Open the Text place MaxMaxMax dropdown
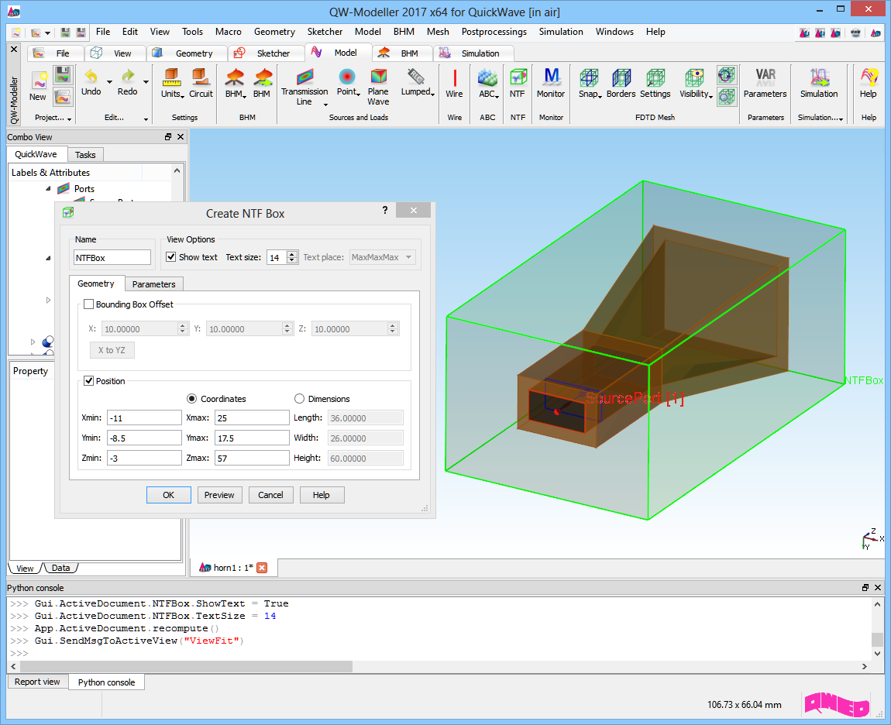 pos(383,257)
